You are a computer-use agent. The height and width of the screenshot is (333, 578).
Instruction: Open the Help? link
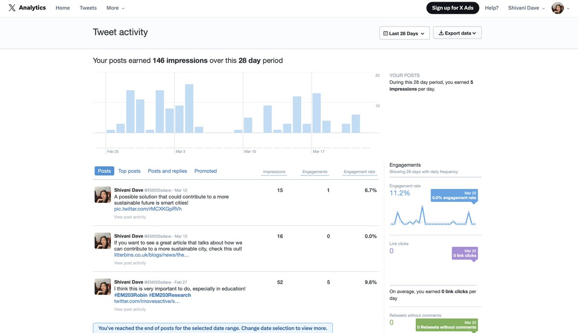[x=492, y=8]
